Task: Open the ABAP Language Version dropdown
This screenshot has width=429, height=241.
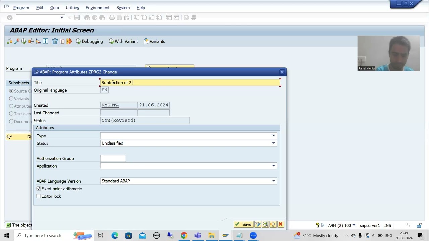Action: (274, 181)
